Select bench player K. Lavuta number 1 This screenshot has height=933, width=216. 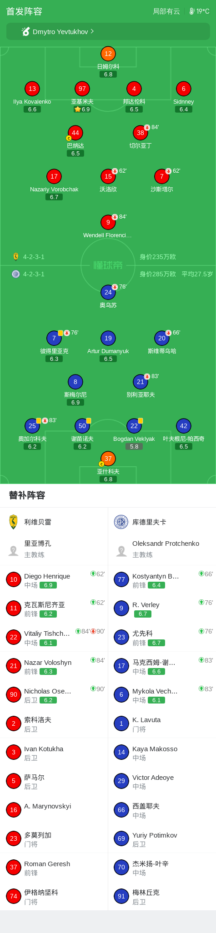[162, 724]
